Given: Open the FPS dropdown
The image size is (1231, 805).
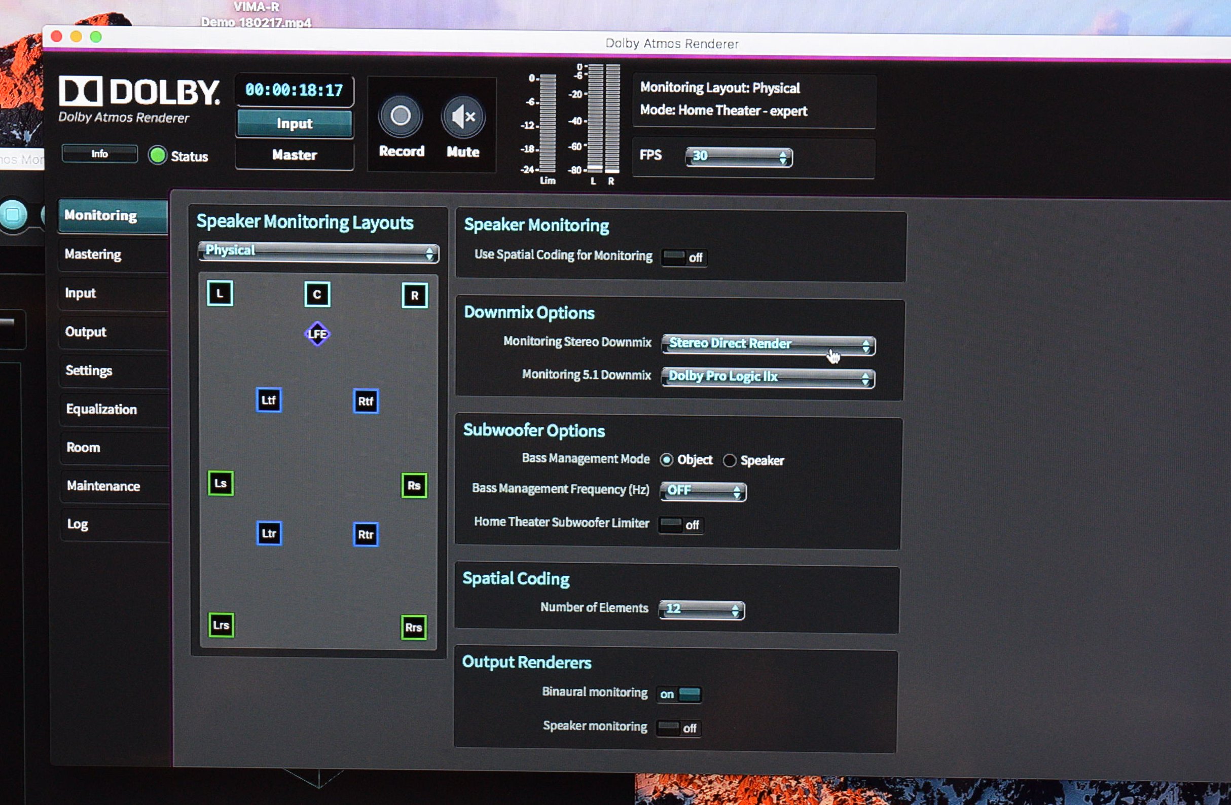Looking at the screenshot, I should [739, 157].
